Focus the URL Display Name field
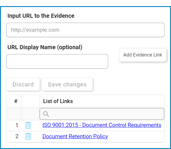171x149 pixels. coord(57,61)
